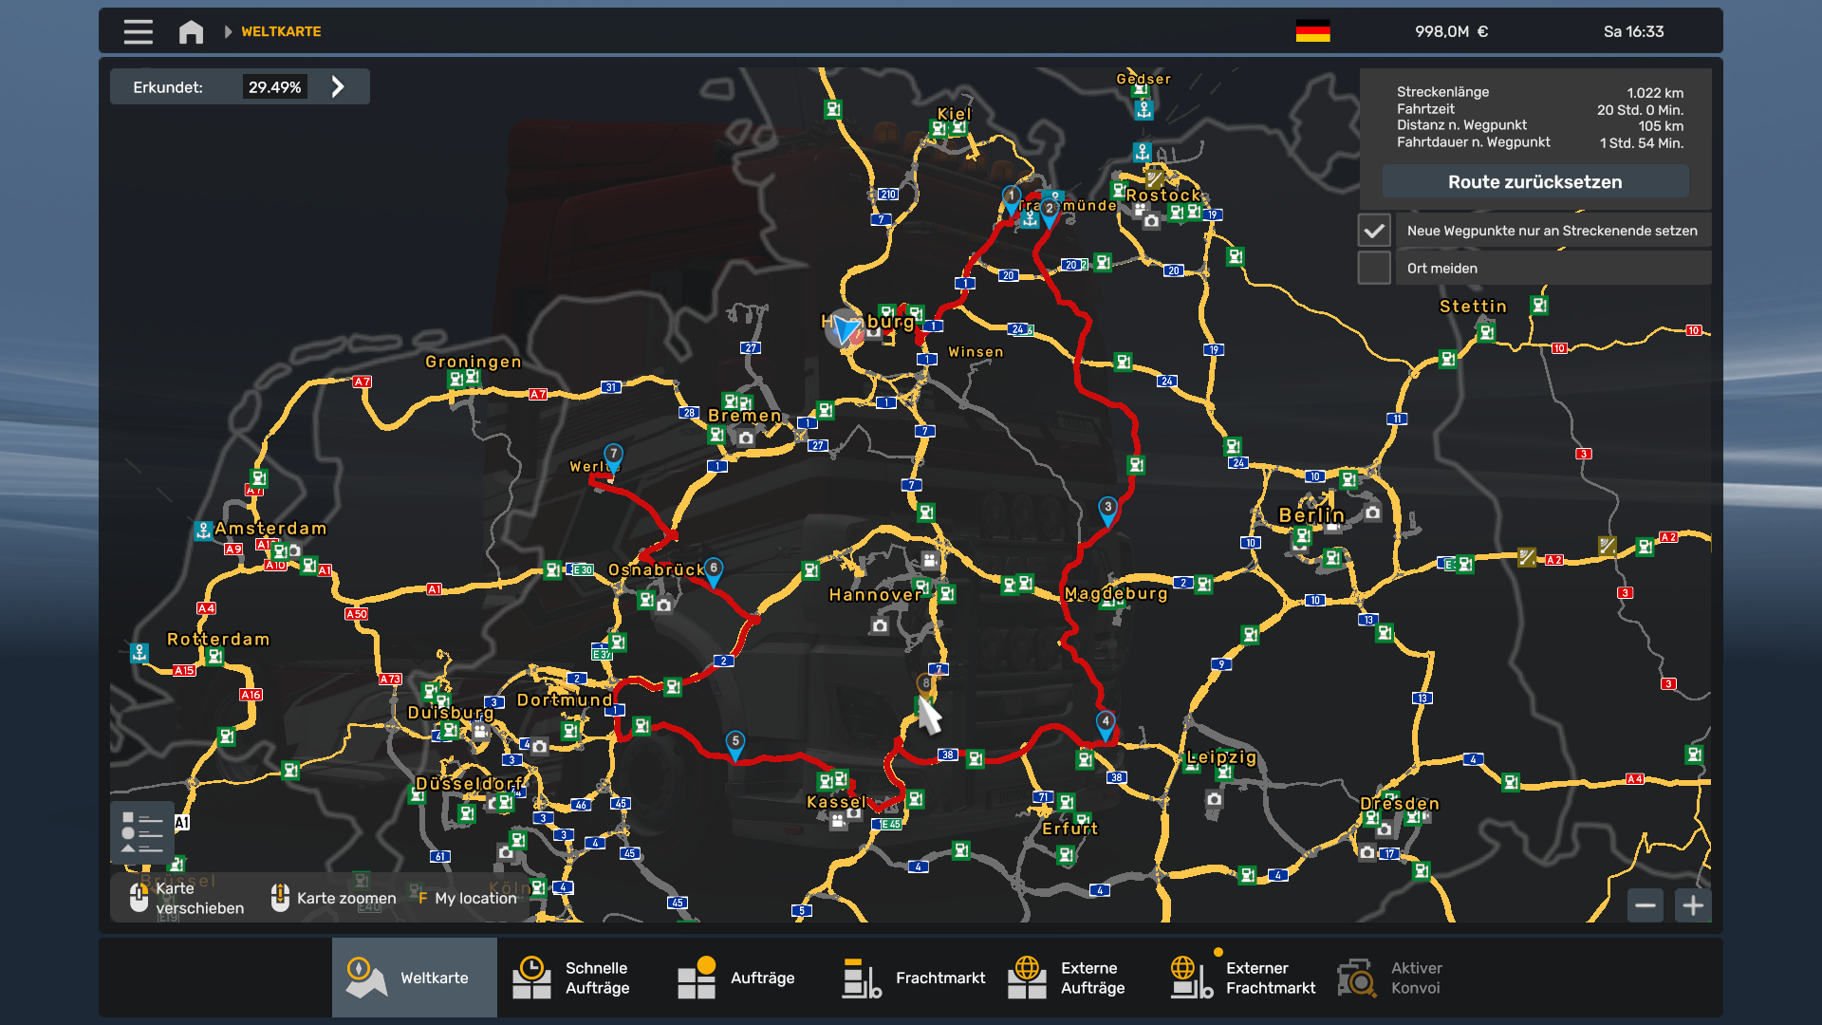Viewport: 1822px width, 1025px height.
Task: Click waypoint 5 marker west of Kassel
Action: coord(735,743)
